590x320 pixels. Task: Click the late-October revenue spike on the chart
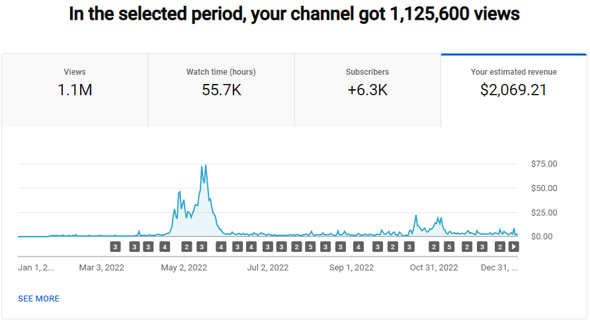tap(416, 216)
